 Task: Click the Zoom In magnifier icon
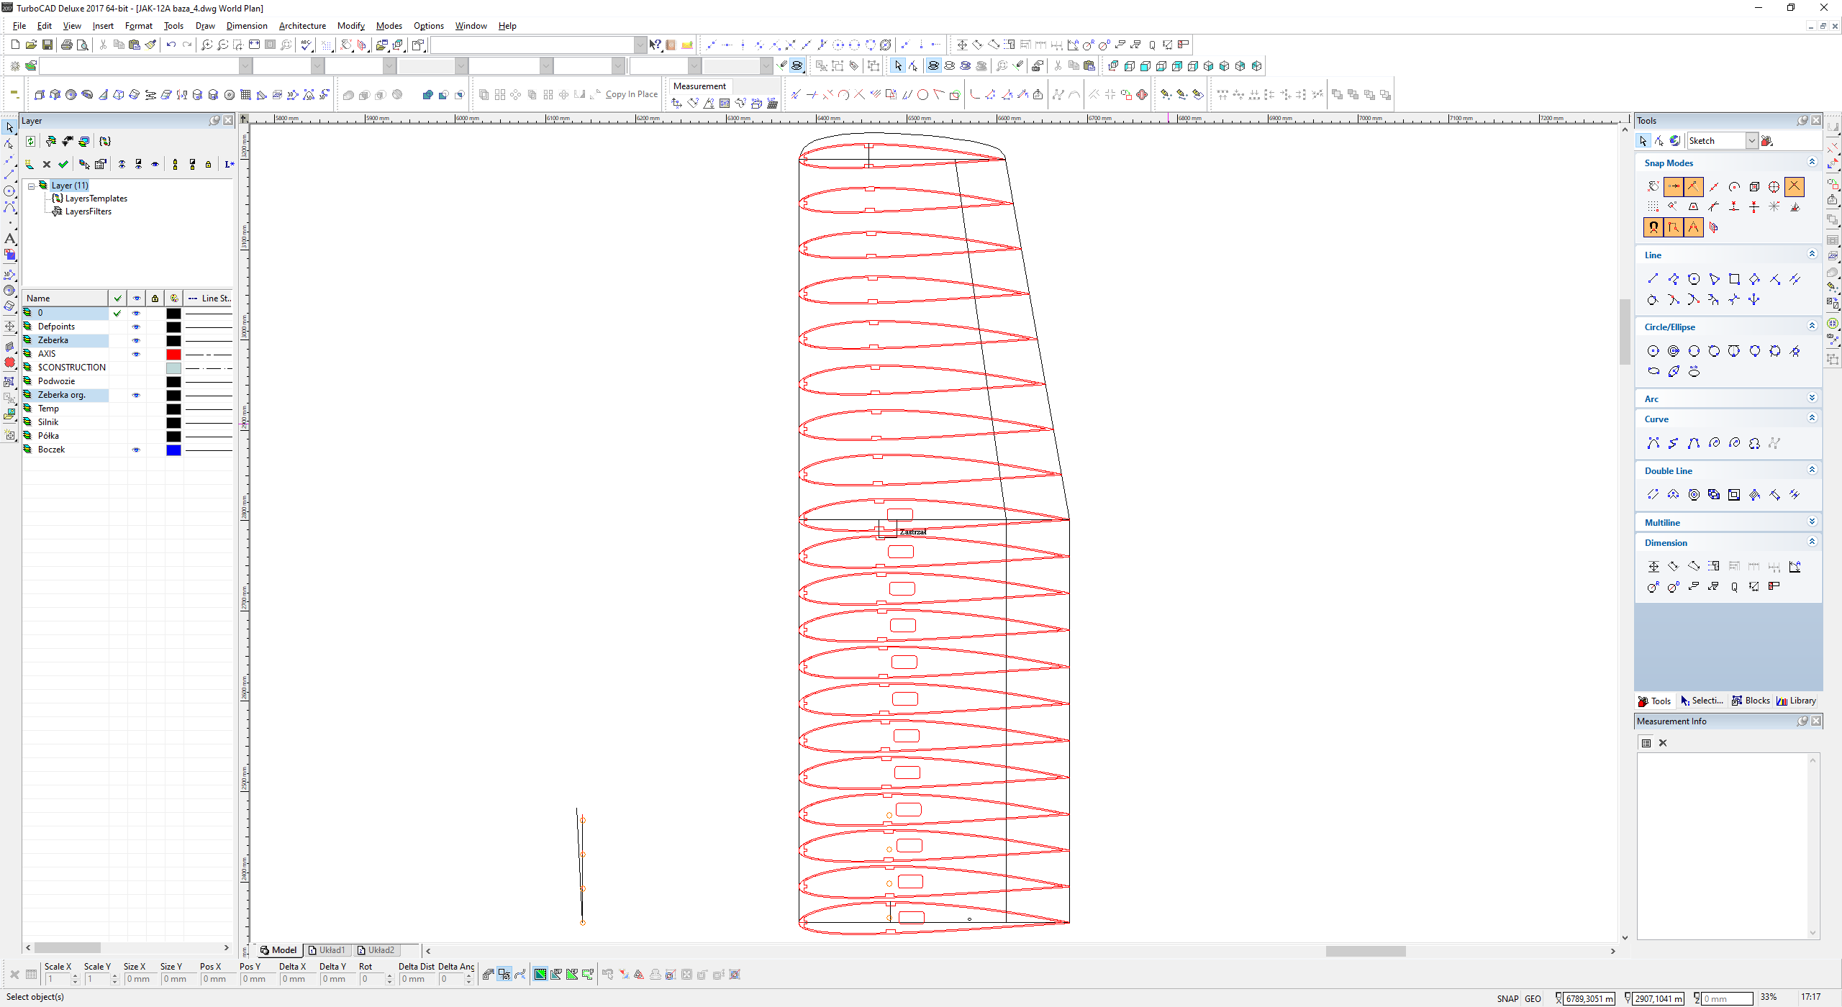(x=207, y=45)
